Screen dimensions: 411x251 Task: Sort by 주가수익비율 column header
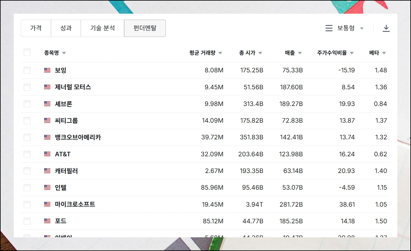(x=335, y=53)
